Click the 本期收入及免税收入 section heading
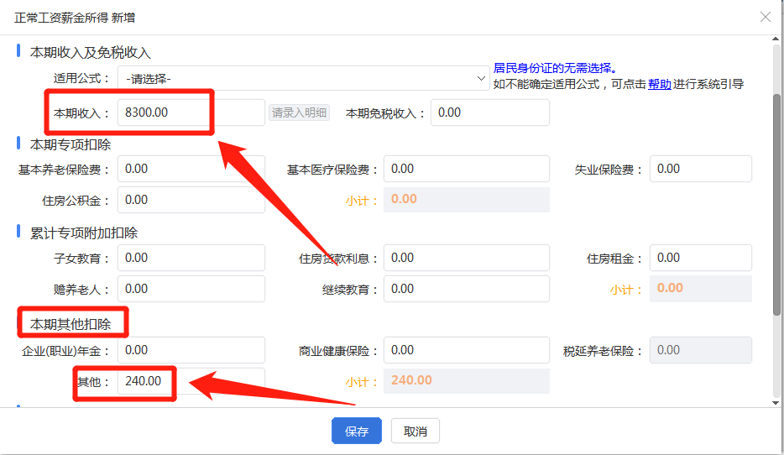Image resolution: width=784 pixels, height=455 pixels. [x=90, y=53]
